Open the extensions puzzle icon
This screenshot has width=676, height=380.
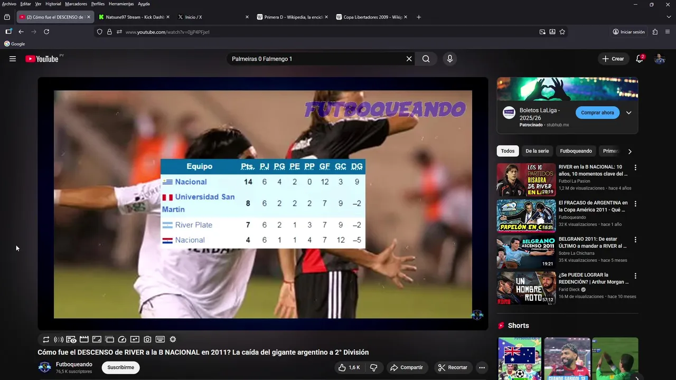point(655,32)
